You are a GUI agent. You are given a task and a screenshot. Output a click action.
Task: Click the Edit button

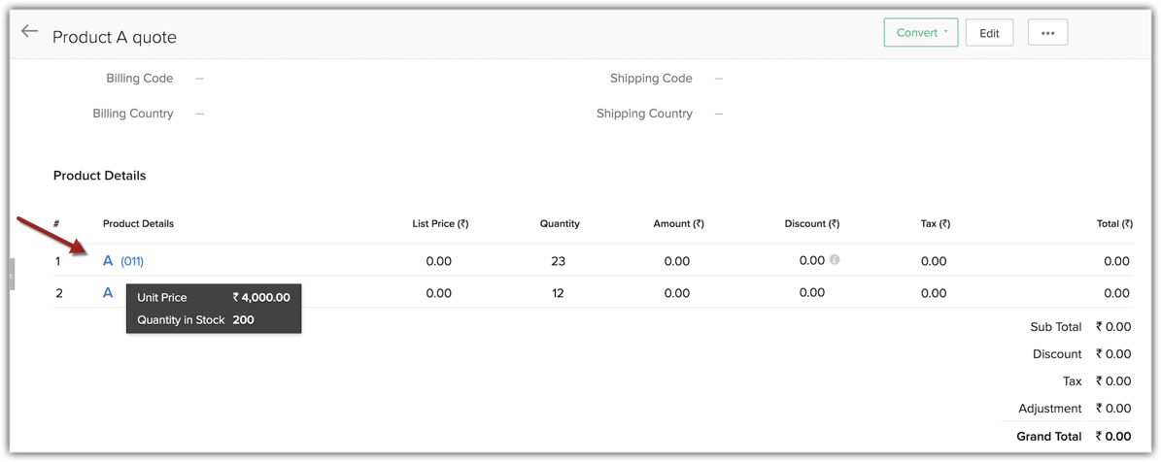coord(989,33)
